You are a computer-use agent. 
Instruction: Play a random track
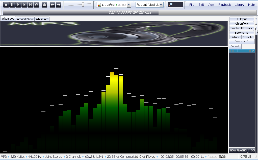pyautogui.click(x=36, y=5)
